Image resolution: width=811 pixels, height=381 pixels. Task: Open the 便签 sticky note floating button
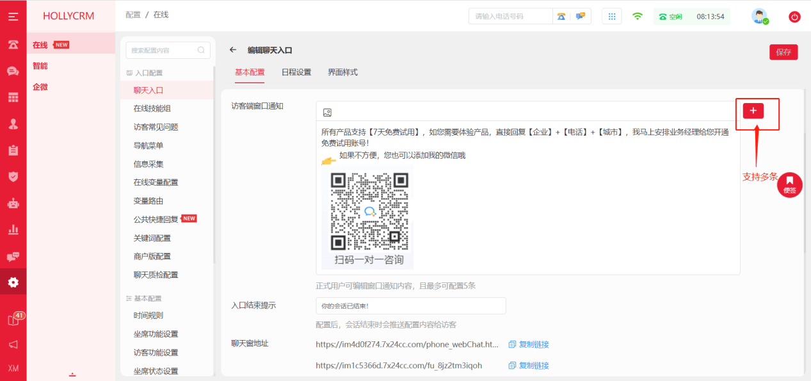tap(789, 184)
